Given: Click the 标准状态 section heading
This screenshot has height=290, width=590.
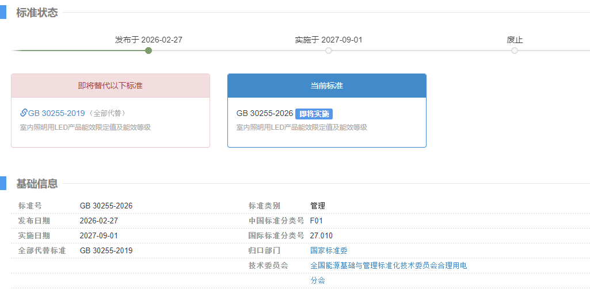Looking at the screenshot, I should click(37, 13).
